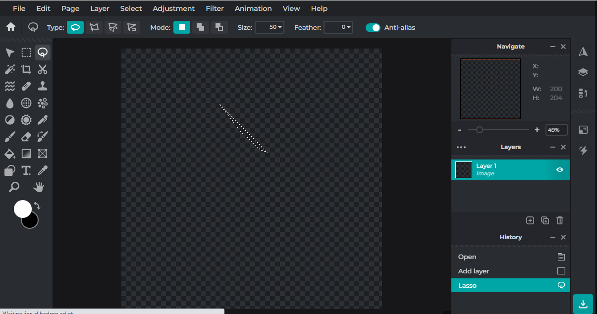Select the Pen tool
The width and height of the screenshot is (597, 314).
click(x=43, y=120)
